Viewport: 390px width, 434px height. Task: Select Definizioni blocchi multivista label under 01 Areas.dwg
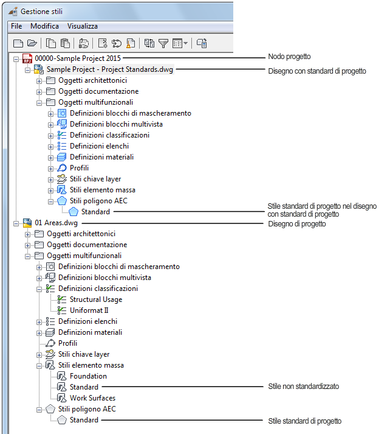(104, 278)
